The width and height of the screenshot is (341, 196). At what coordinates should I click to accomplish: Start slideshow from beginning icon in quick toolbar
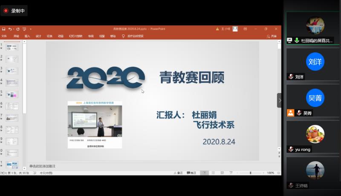coord(24,29)
